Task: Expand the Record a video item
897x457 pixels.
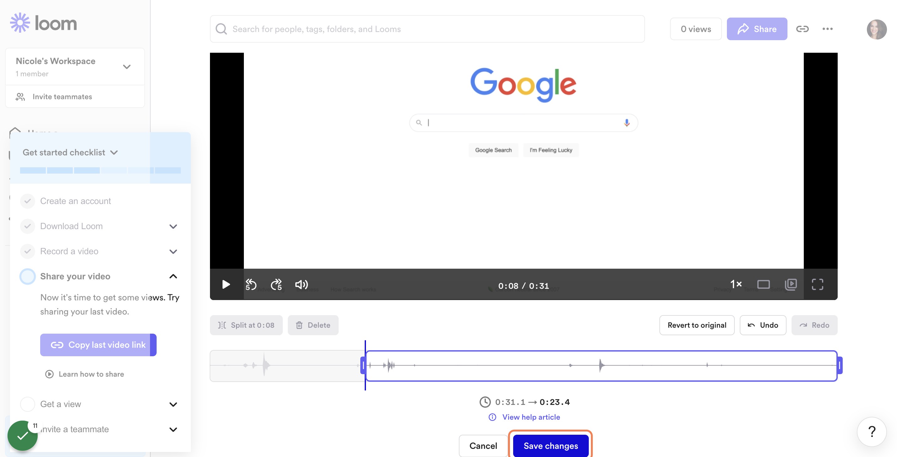Action: [173, 251]
